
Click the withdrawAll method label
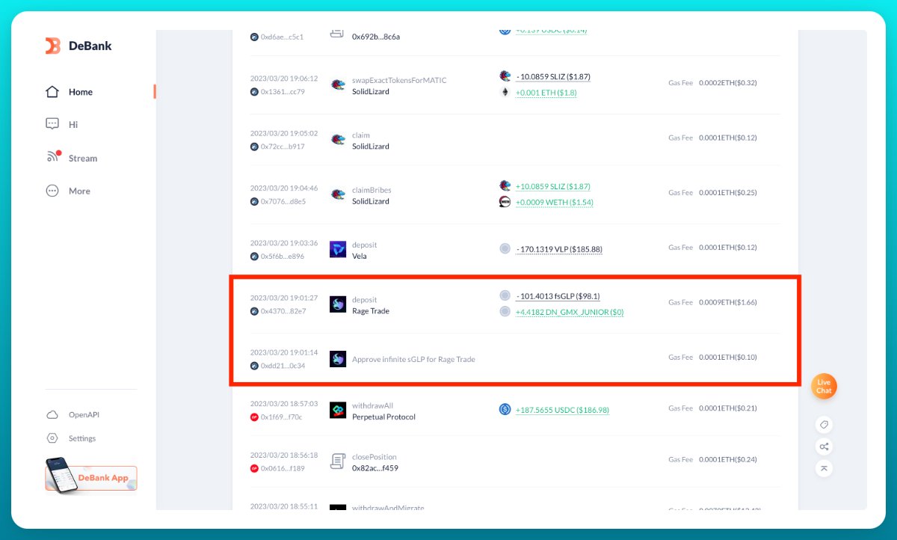click(372, 405)
